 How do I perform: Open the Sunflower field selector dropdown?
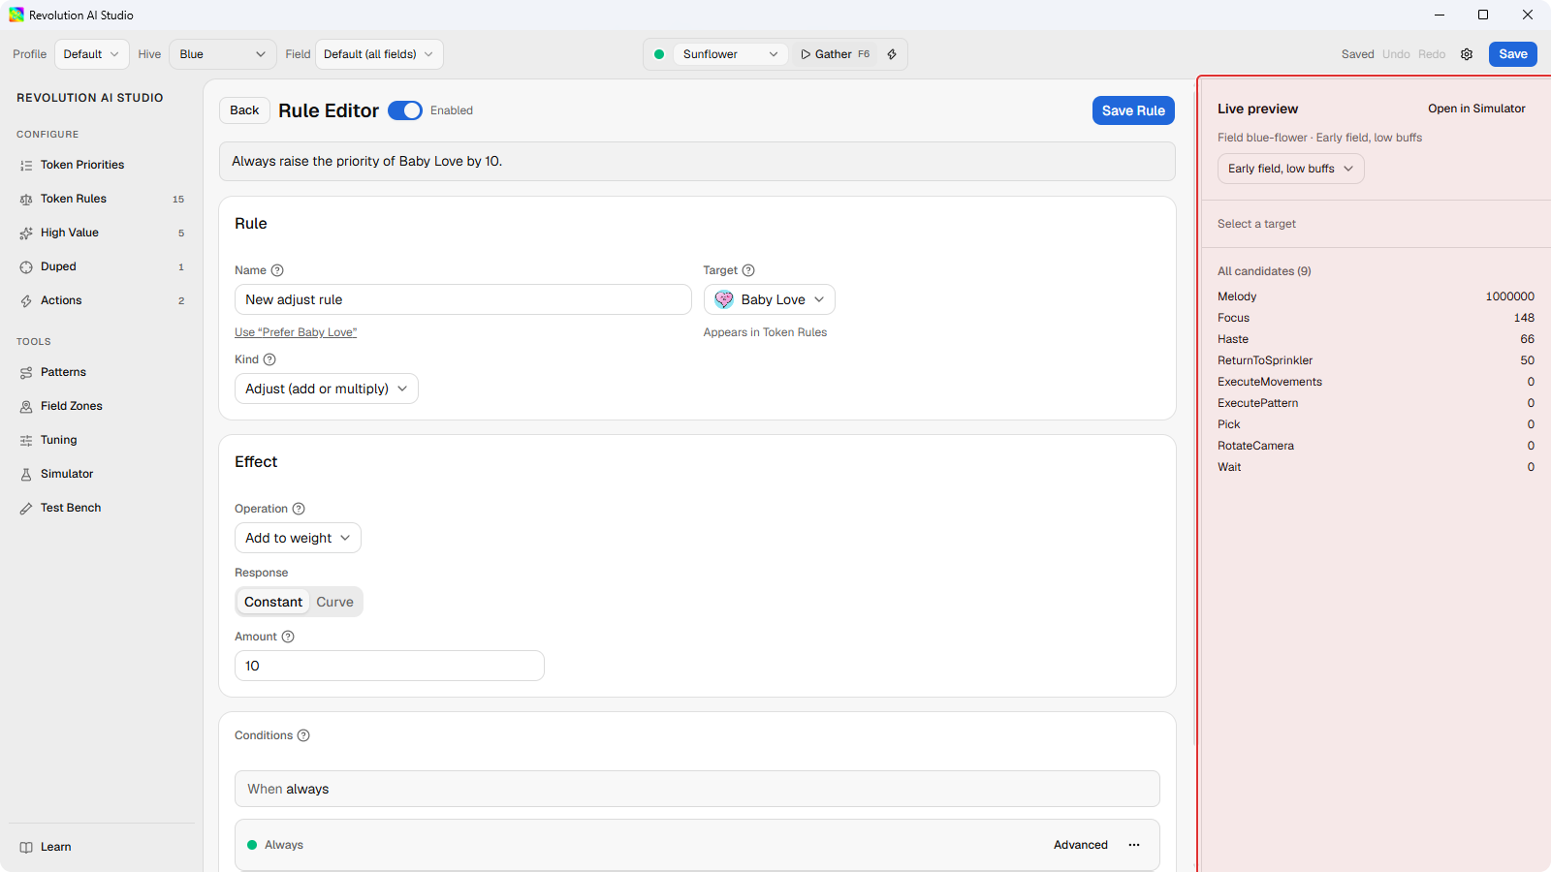point(730,54)
